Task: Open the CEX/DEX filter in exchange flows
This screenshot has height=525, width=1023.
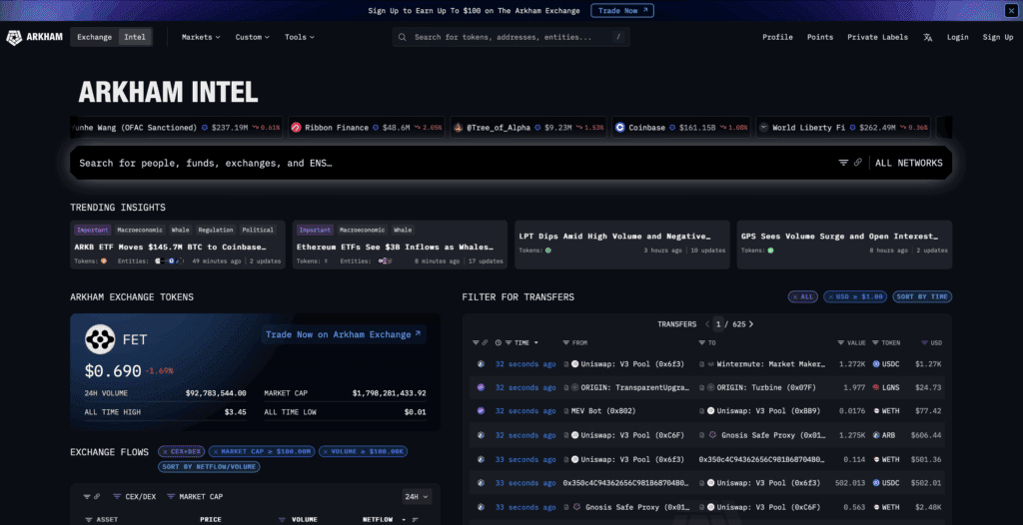Action: click(134, 497)
